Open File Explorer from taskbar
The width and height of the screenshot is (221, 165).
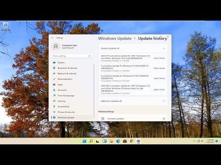(x=111, y=141)
